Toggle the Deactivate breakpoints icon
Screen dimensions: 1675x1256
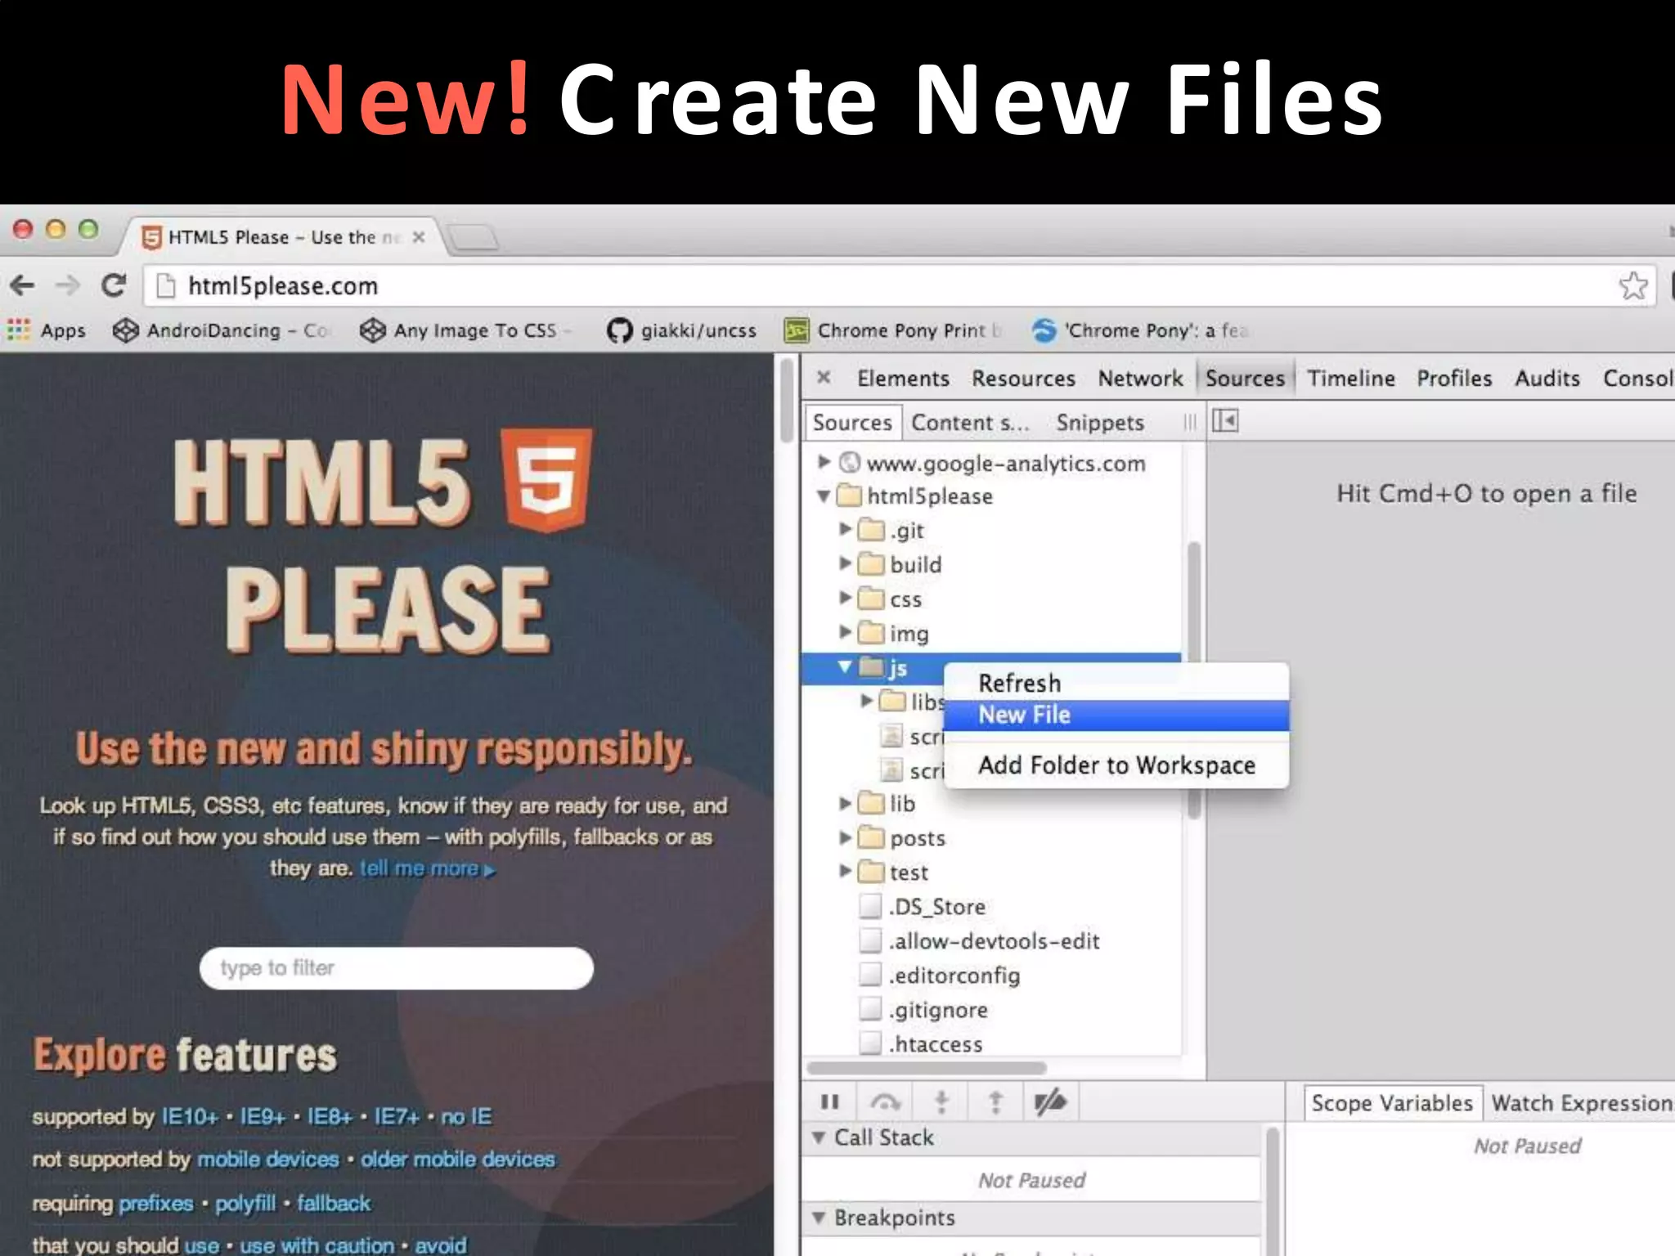[x=1050, y=1102]
